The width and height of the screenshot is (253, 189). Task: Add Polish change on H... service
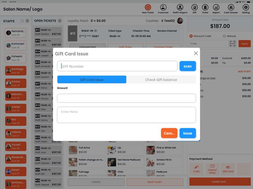[x=87, y=162]
